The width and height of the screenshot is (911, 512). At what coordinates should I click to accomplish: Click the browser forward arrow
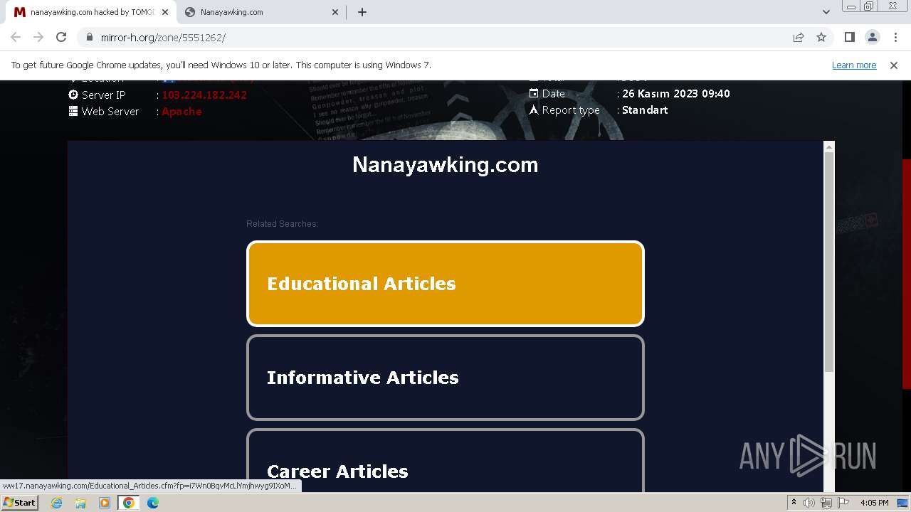[x=38, y=37]
